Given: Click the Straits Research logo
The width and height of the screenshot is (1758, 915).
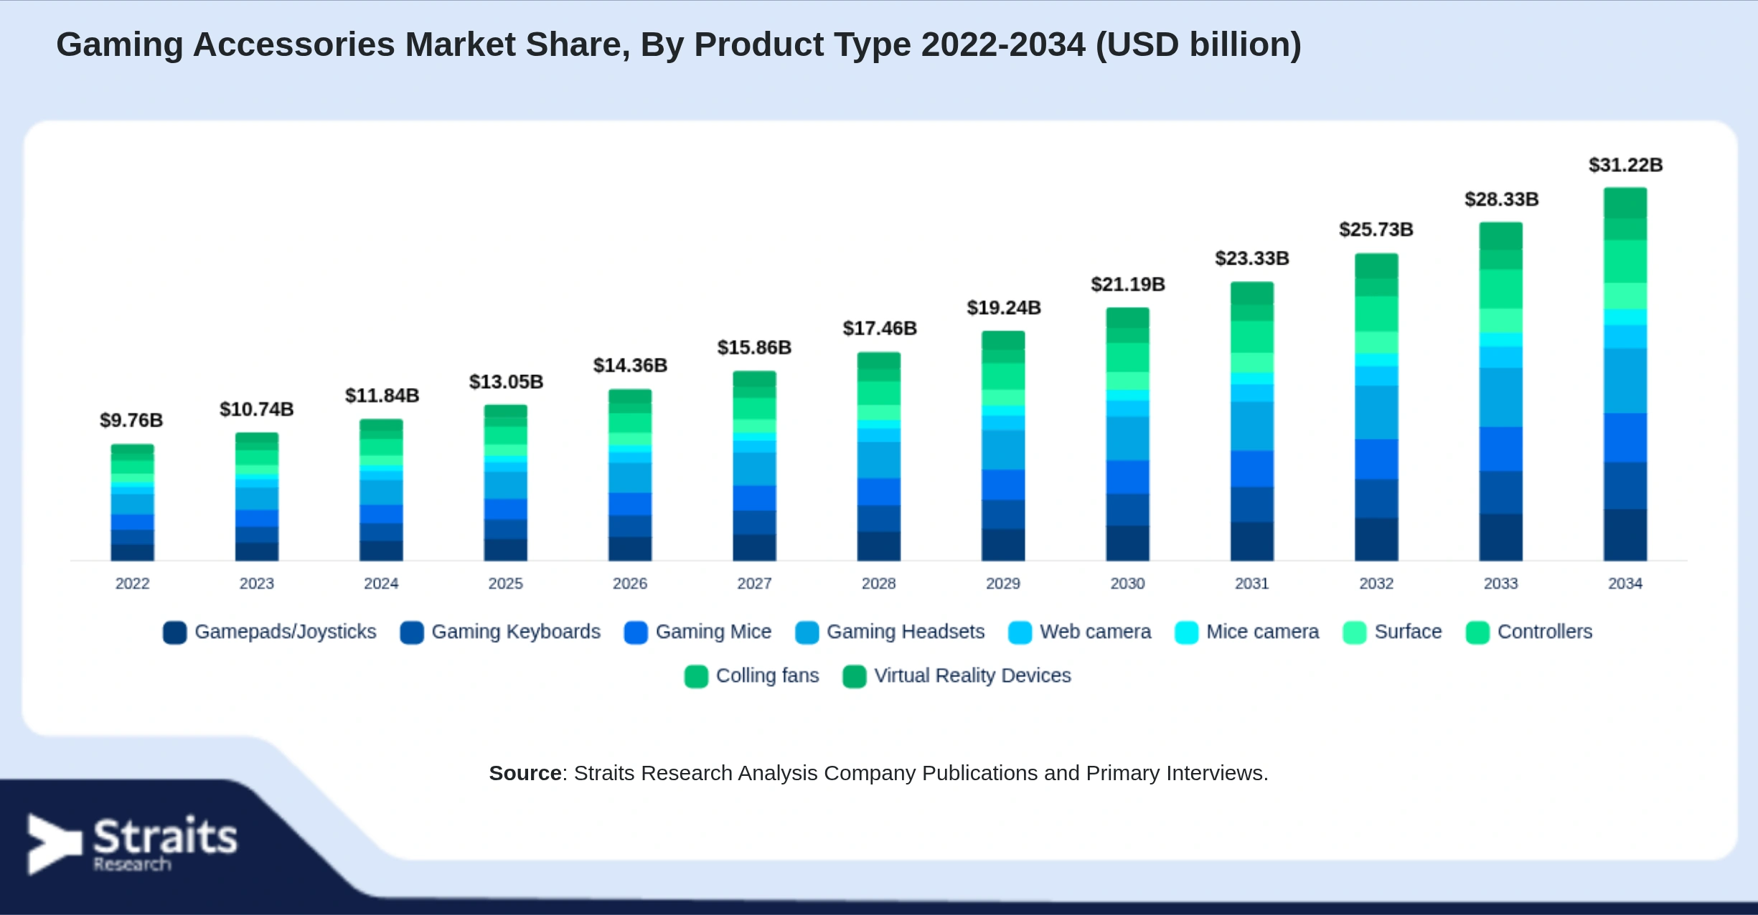Looking at the screenshot, I should pyautogui.click(x=132, y=844).
